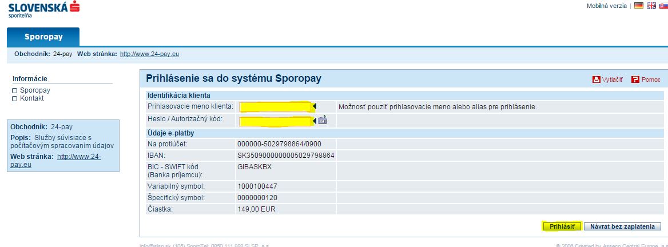
Task: Switch language to English flag
Action: point(651,6)
